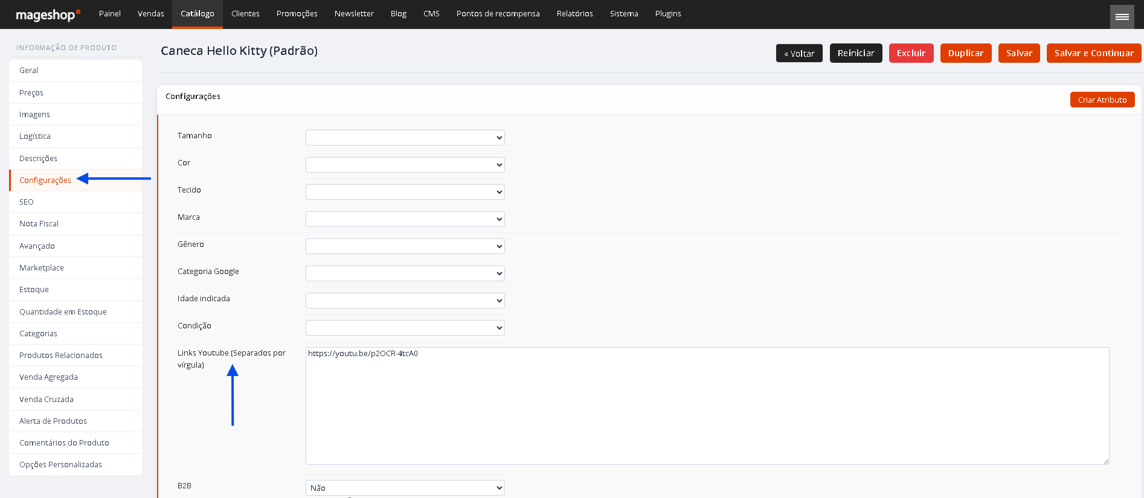Open the Clientes menu

(245, 14)
